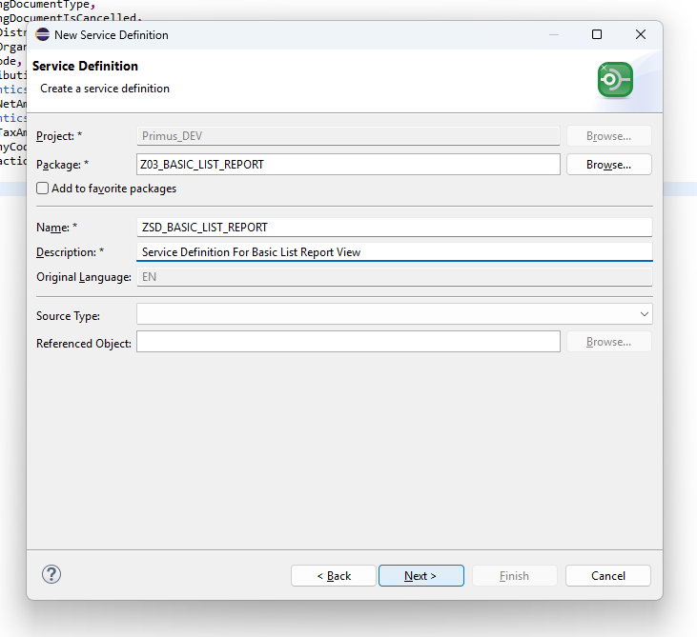Click Browse button next to Package field
The image size is (697, 637).
(x=609, y=164)
